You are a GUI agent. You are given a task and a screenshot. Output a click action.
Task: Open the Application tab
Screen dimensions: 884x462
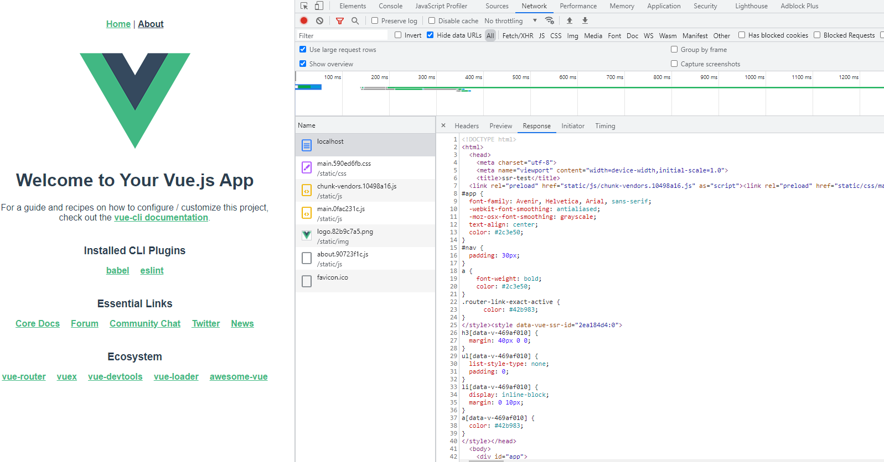click(664, 6)
